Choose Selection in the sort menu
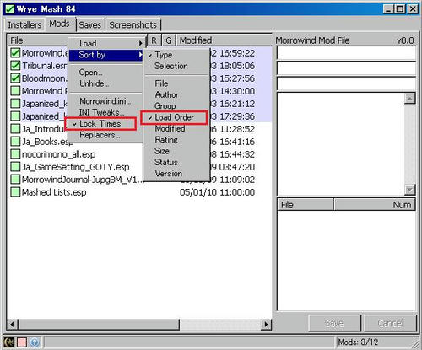422x350 pixels. point(176,66)
